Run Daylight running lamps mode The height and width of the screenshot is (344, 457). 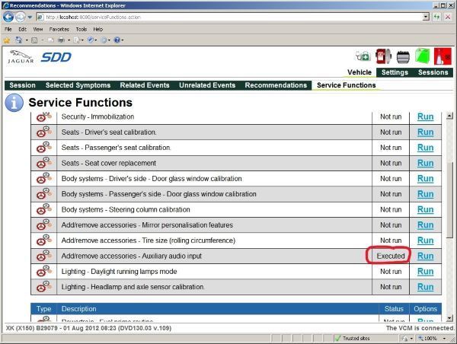coord(425,272)
